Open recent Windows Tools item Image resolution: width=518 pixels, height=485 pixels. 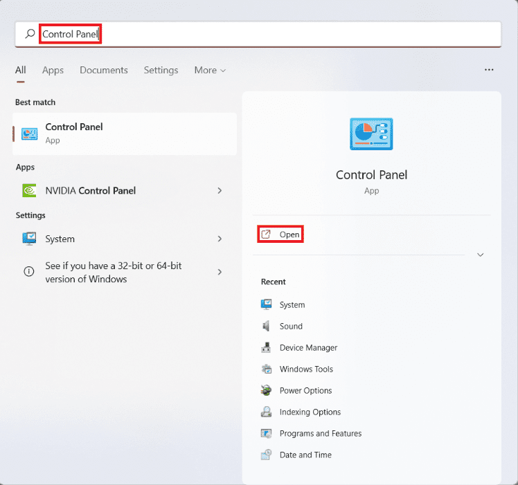click(306, 369)
